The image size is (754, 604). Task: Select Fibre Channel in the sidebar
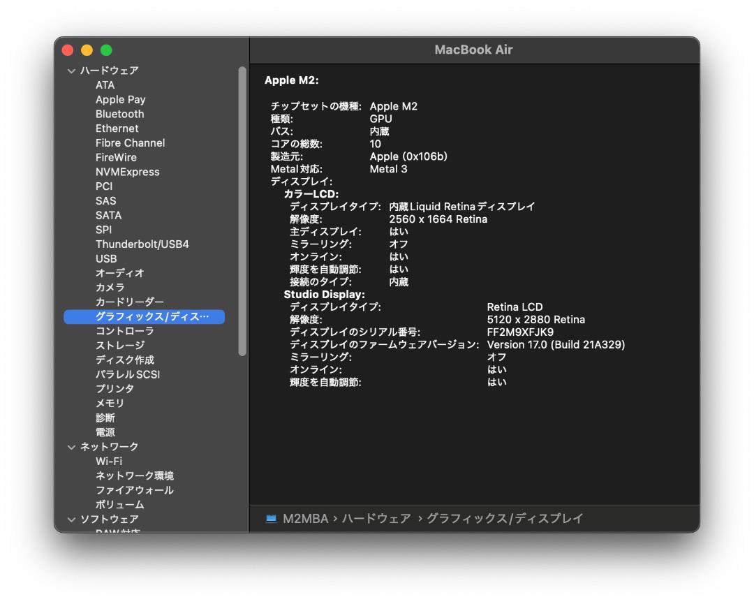pyautogui.click(x=130, y=143)
